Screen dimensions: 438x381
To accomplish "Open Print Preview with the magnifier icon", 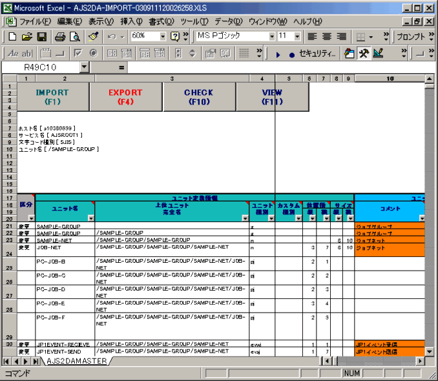I will point(75,36).
